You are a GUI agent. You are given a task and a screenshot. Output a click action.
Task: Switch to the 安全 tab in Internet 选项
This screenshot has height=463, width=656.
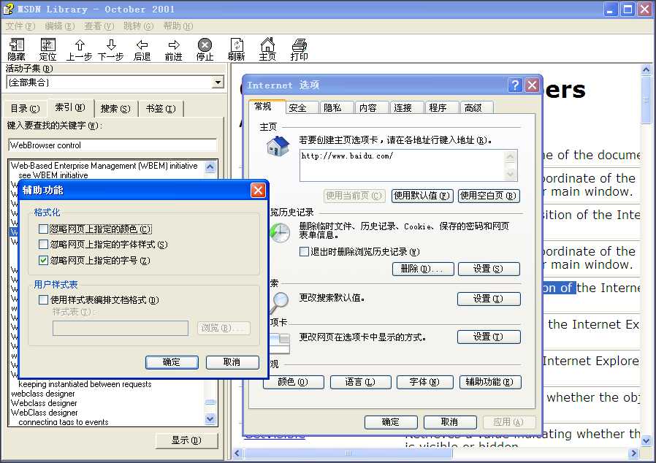pos(302,108)
